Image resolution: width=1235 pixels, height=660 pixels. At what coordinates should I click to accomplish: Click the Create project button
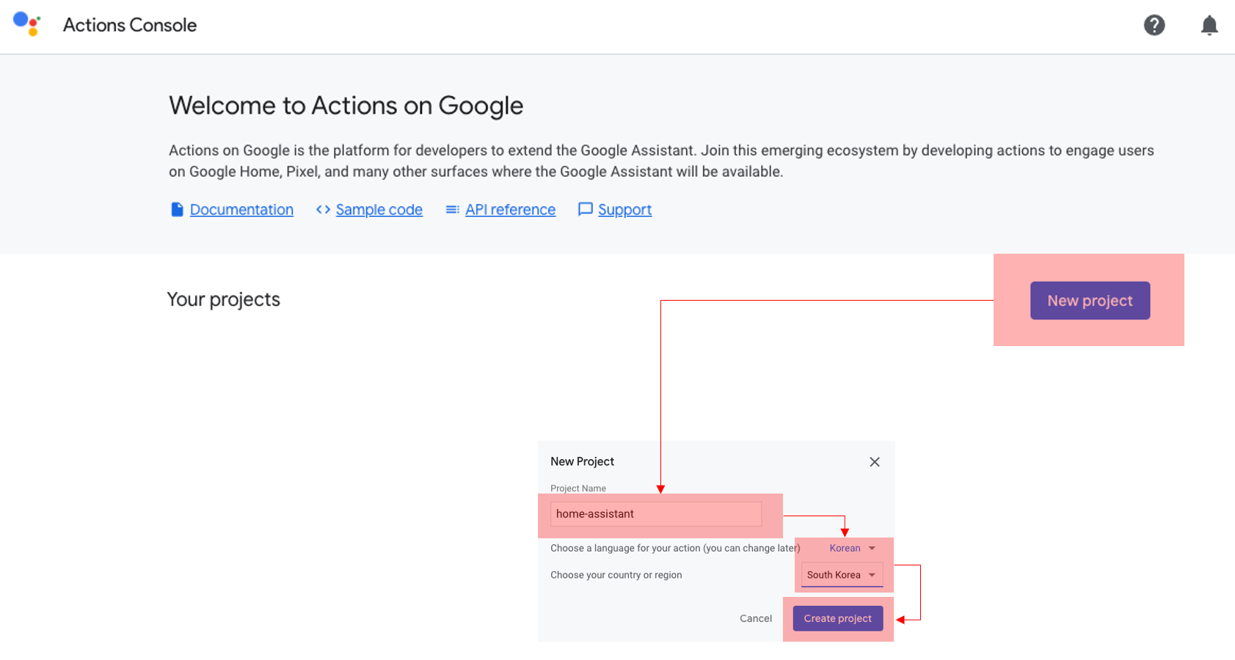click(x=837, y=618)
